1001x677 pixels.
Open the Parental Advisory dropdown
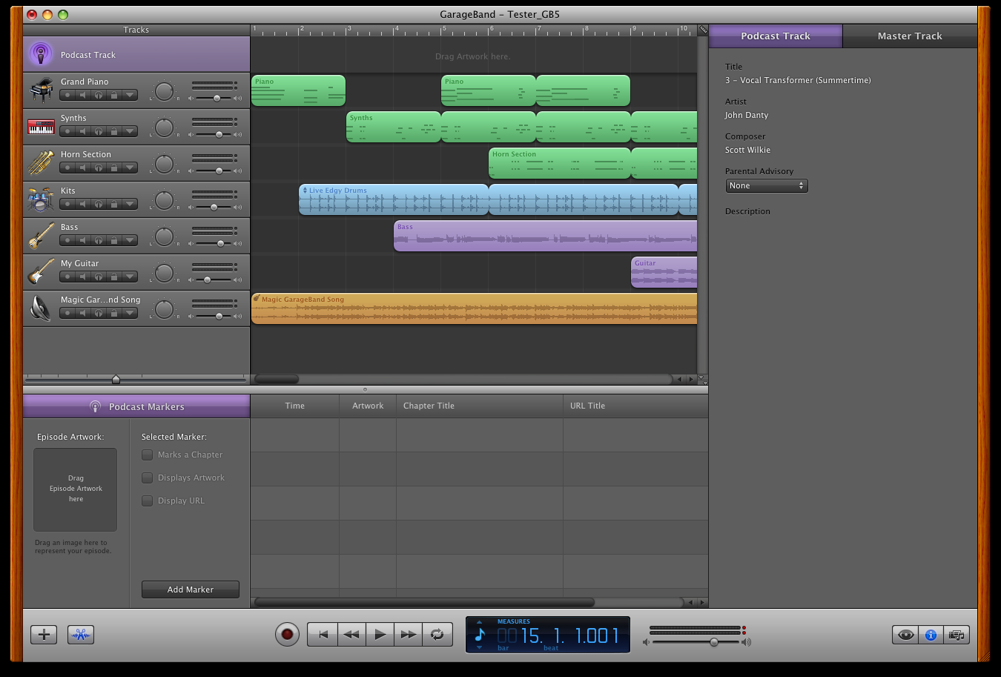pyautogui.click(x=766, y=186)
